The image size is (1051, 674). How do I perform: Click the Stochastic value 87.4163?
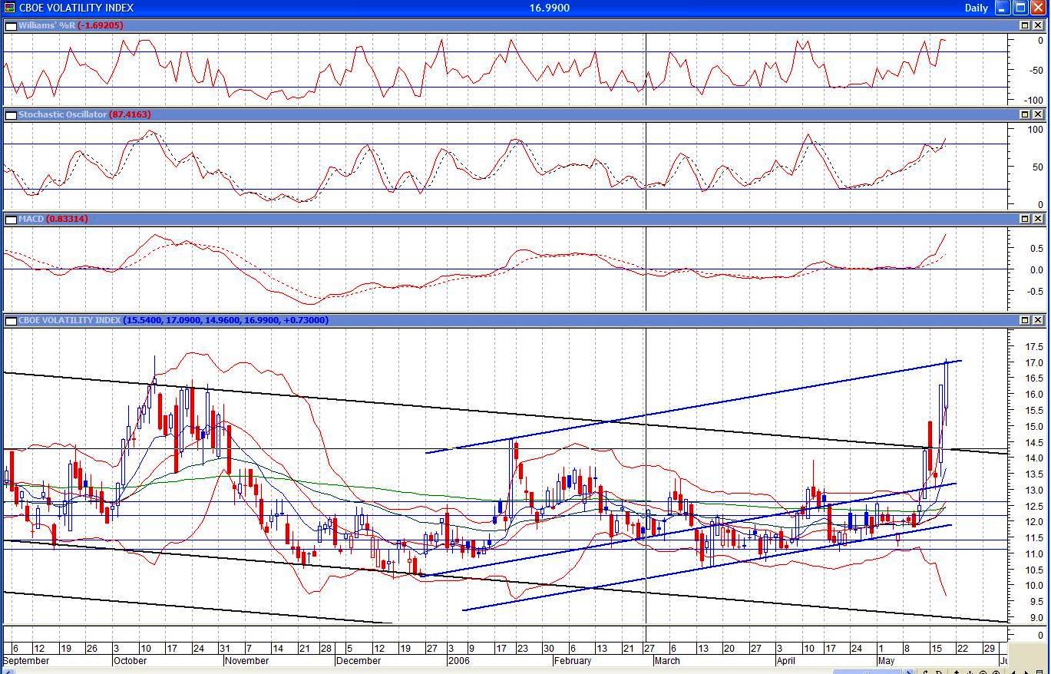pos(131,115)
